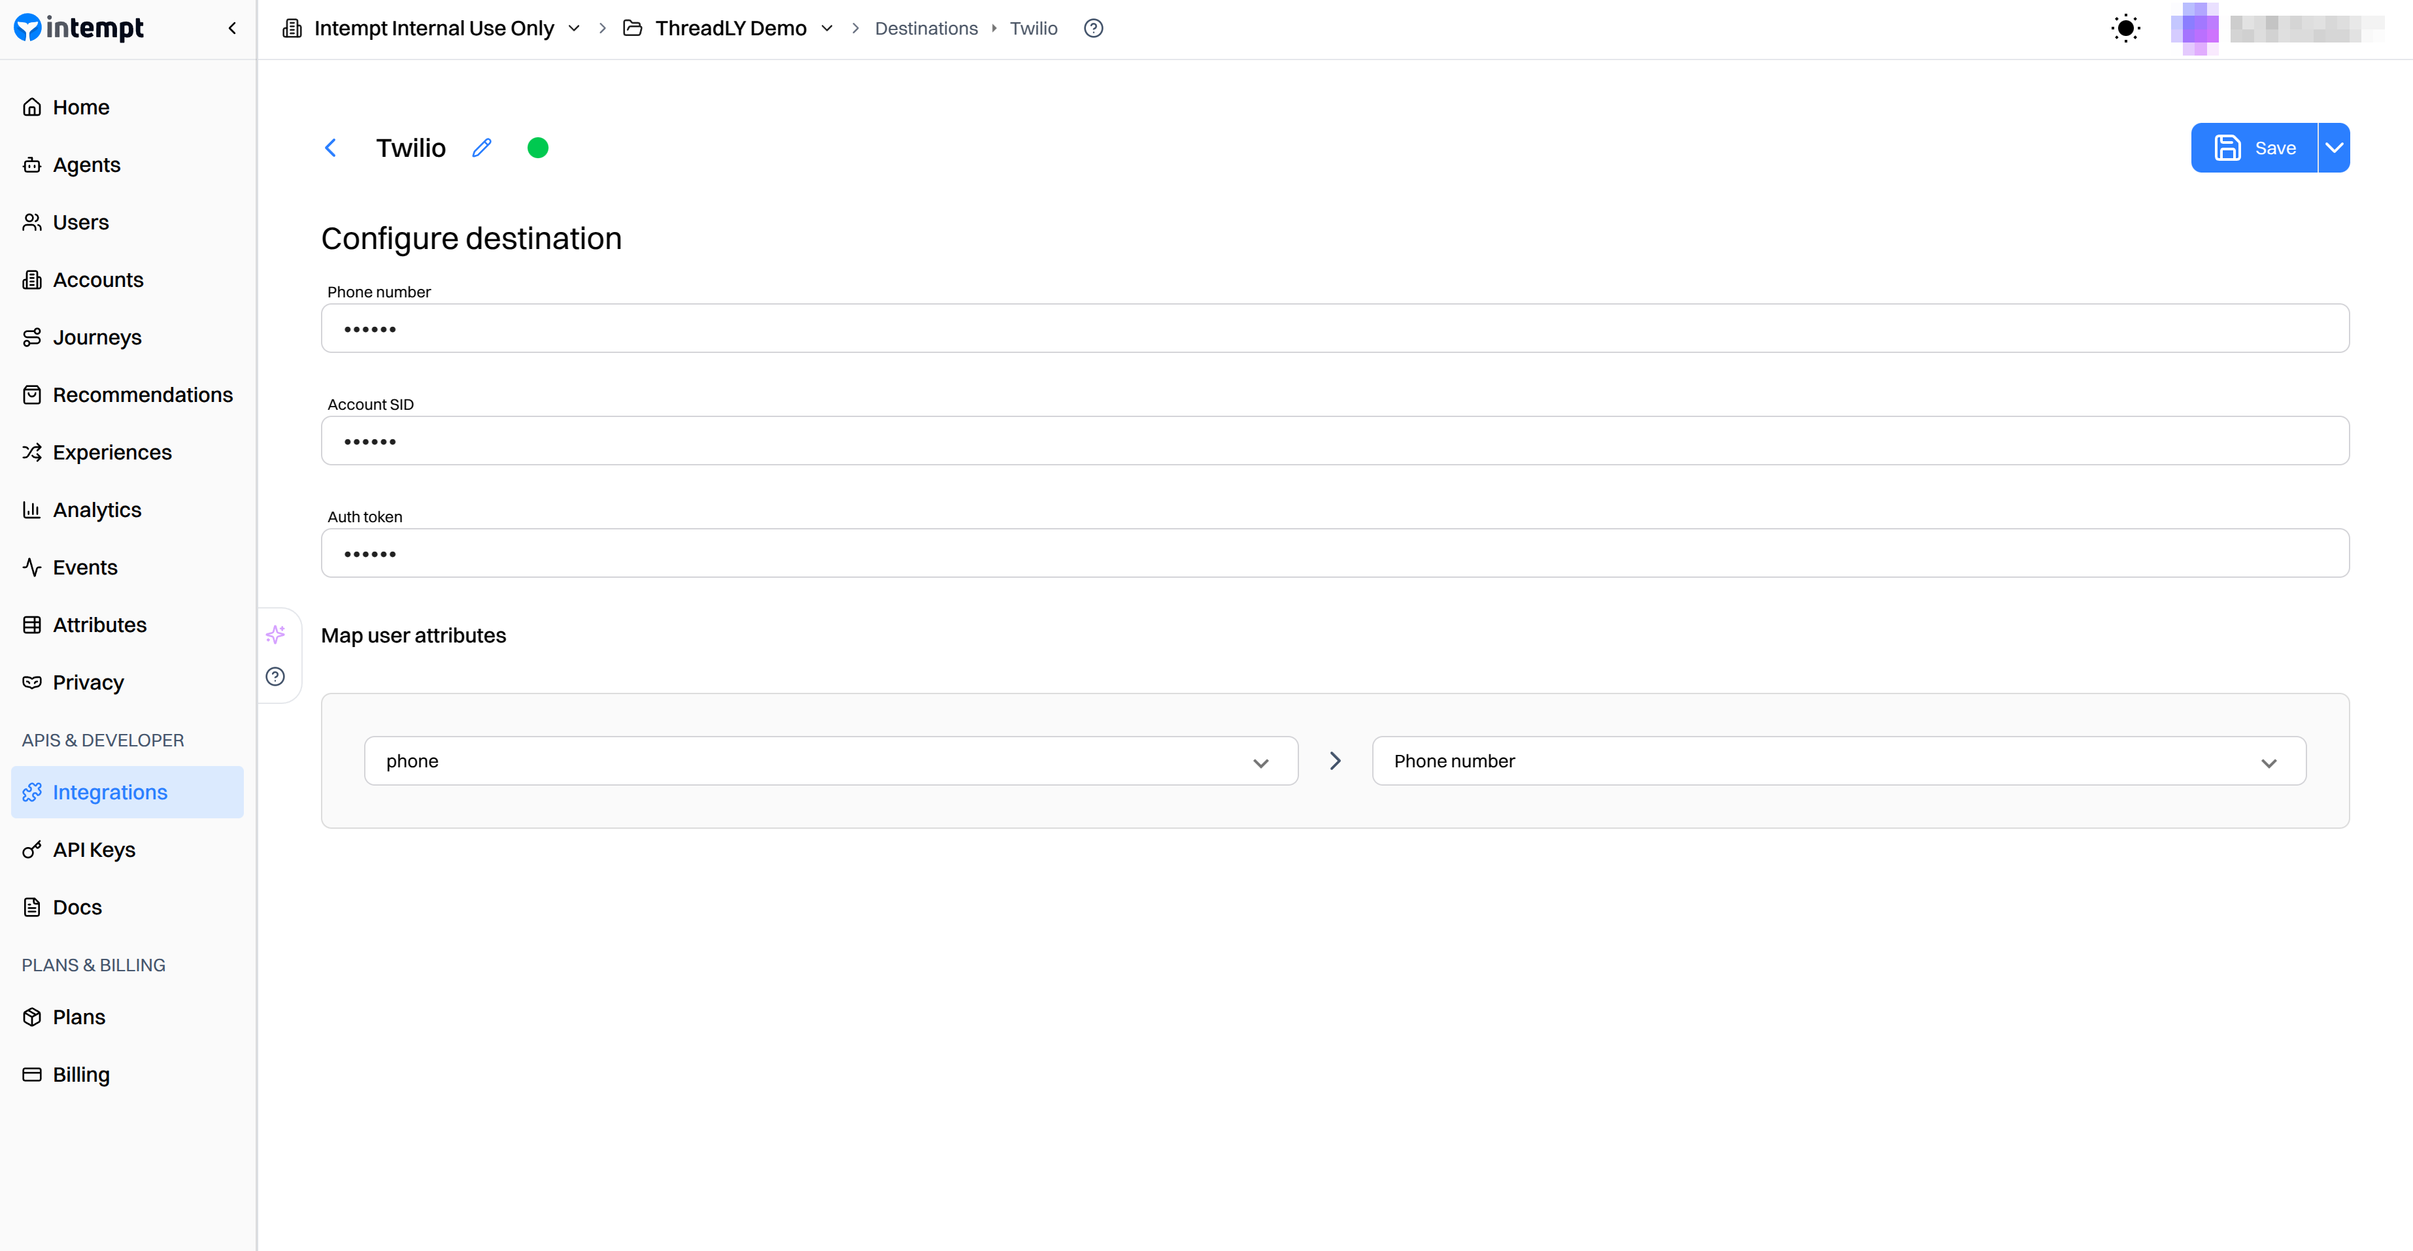
Task: Click the Twilio breadcrumb item
Action: [x=1033, y=28]
